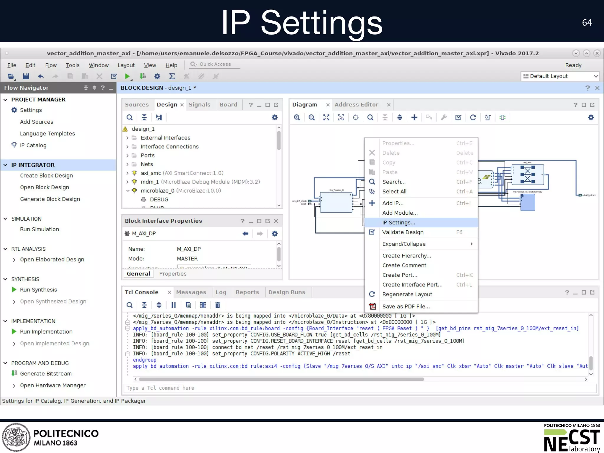Open Diagram settings gear icon
This screenshot has height=453, width=604.
(591, 117)
